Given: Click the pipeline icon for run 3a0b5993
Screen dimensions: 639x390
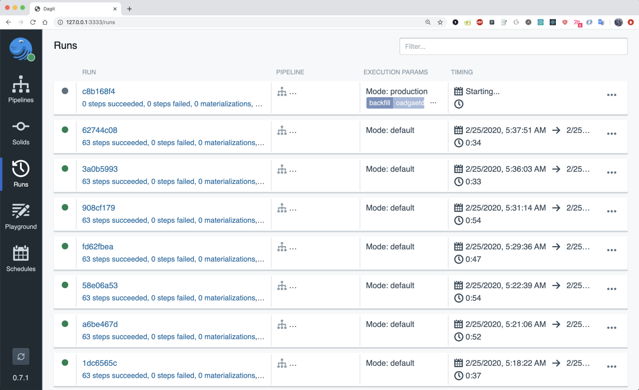Looking at the screenshot, I should click(282, 169).
